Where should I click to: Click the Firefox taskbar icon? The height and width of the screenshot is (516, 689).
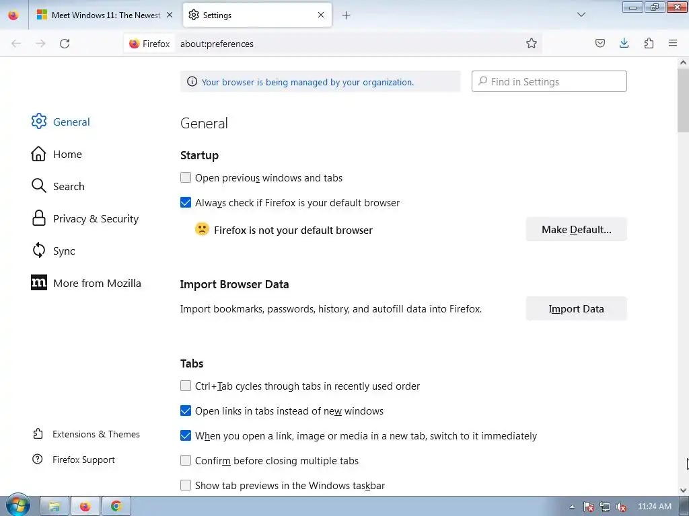85,507
